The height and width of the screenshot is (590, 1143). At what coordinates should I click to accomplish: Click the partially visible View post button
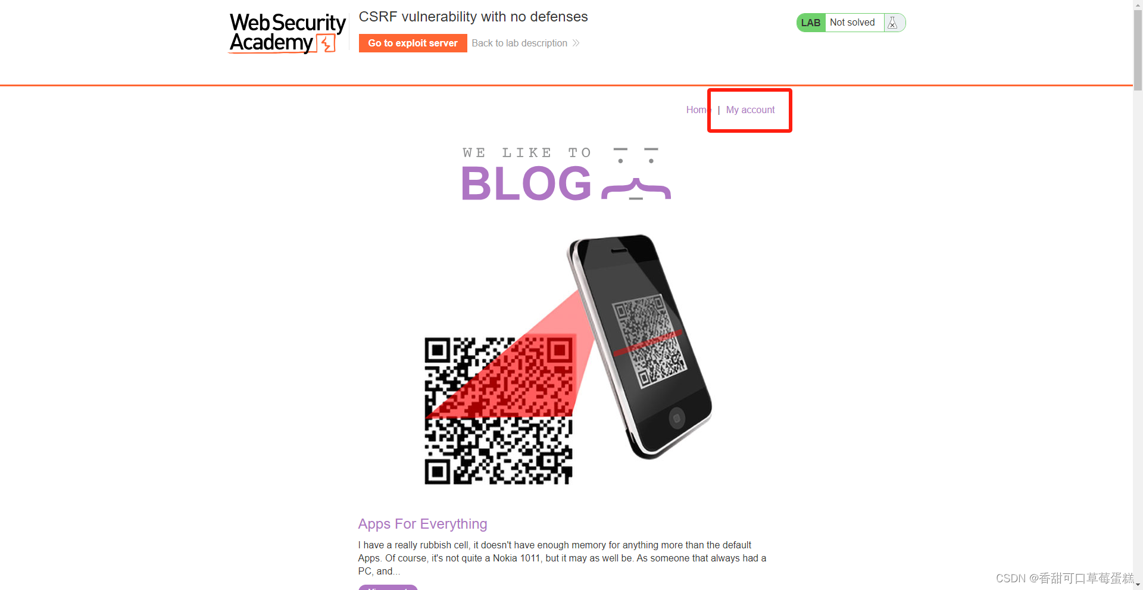[x=388, y=587]
